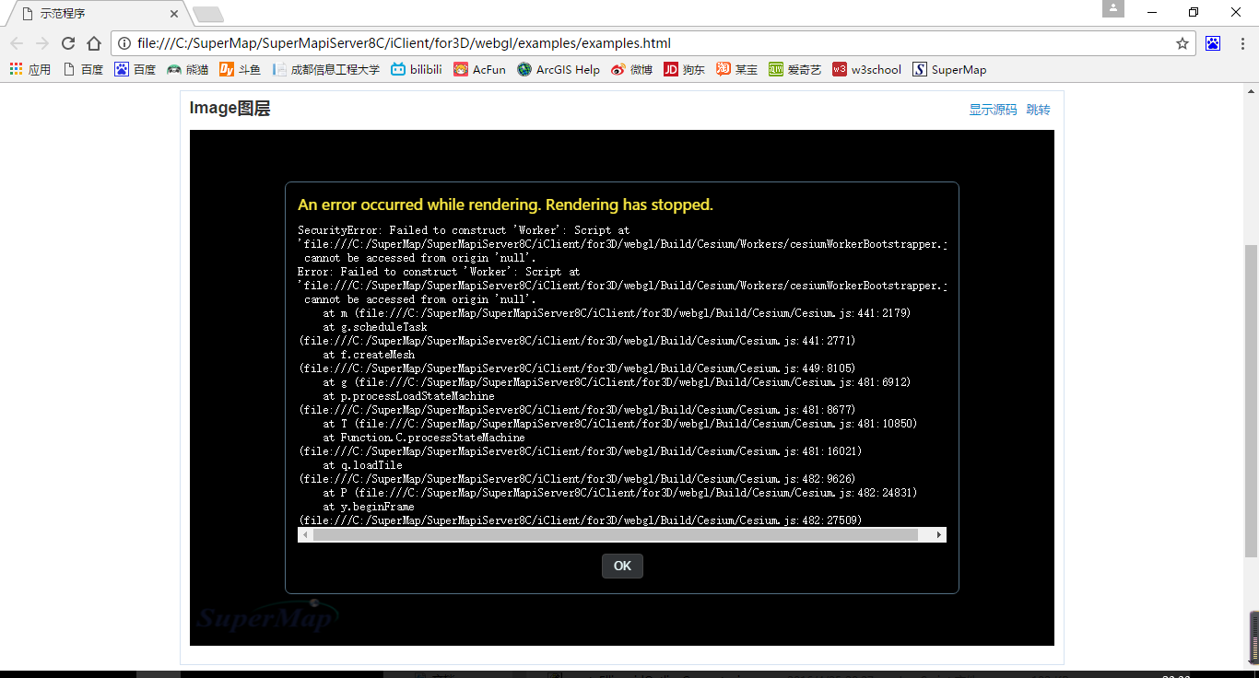Open the 某宝 bookmark
The width and height of the screenshot is (1259, 678).
[x=736, y=69]
